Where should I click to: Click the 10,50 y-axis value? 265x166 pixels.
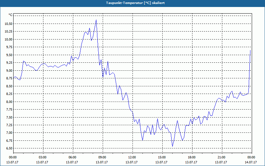(x=9, y=24)
